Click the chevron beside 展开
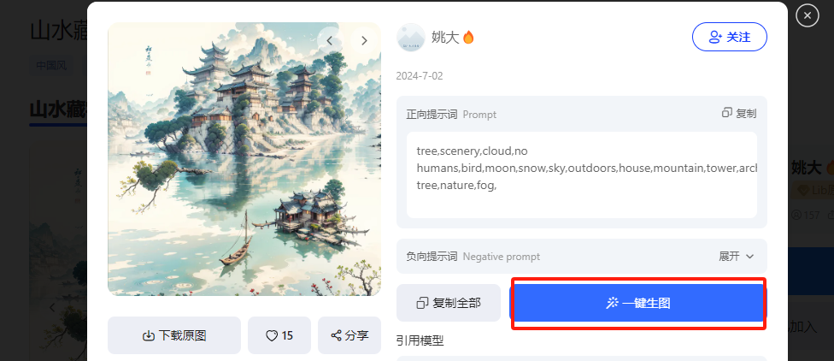This screenshot has width=834, height=361. coord(750,256)
